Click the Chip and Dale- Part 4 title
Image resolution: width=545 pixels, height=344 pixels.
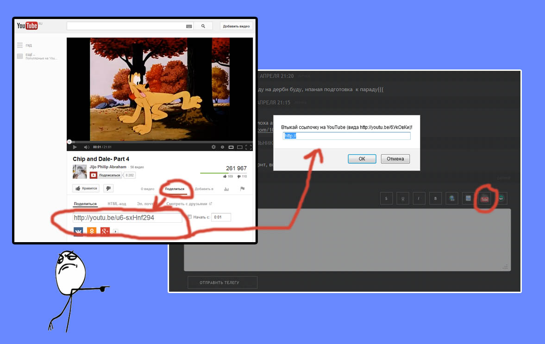pos(101,159)
